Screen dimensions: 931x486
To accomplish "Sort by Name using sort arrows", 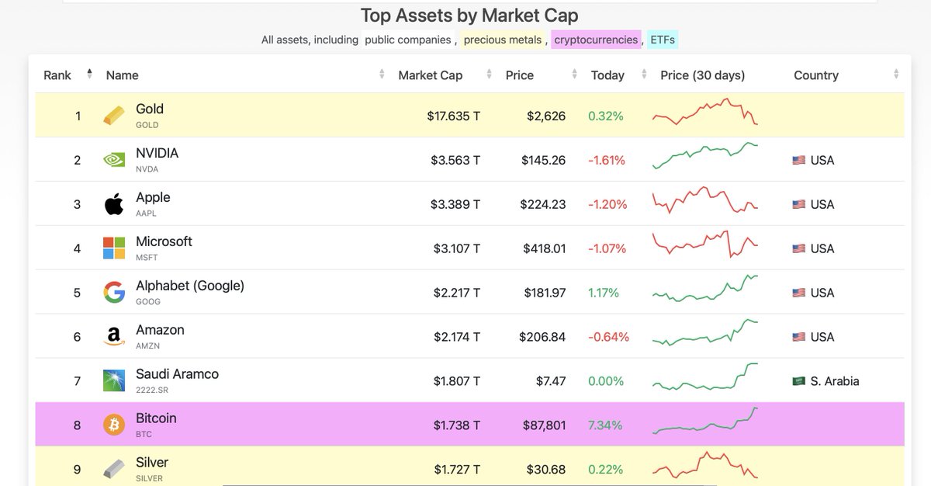I will point(382,75).
